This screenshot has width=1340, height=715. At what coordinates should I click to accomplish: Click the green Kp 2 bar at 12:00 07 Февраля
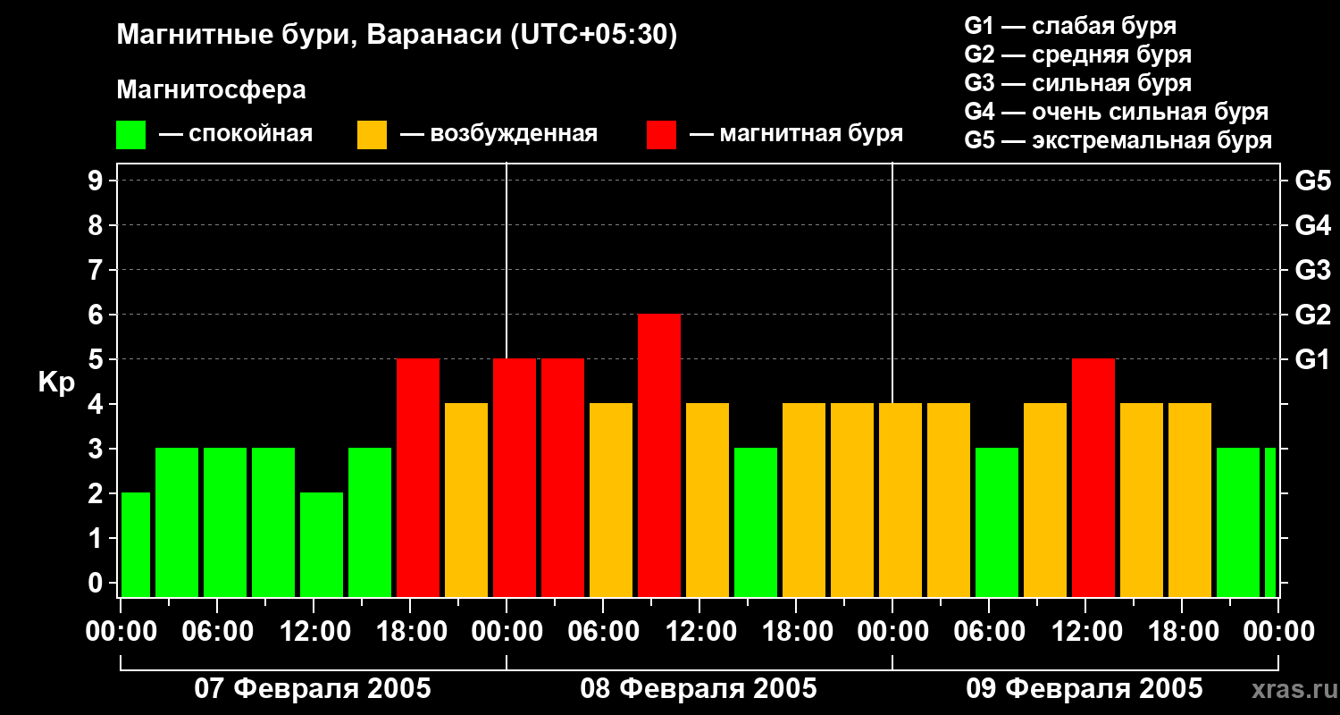point(322,545)
